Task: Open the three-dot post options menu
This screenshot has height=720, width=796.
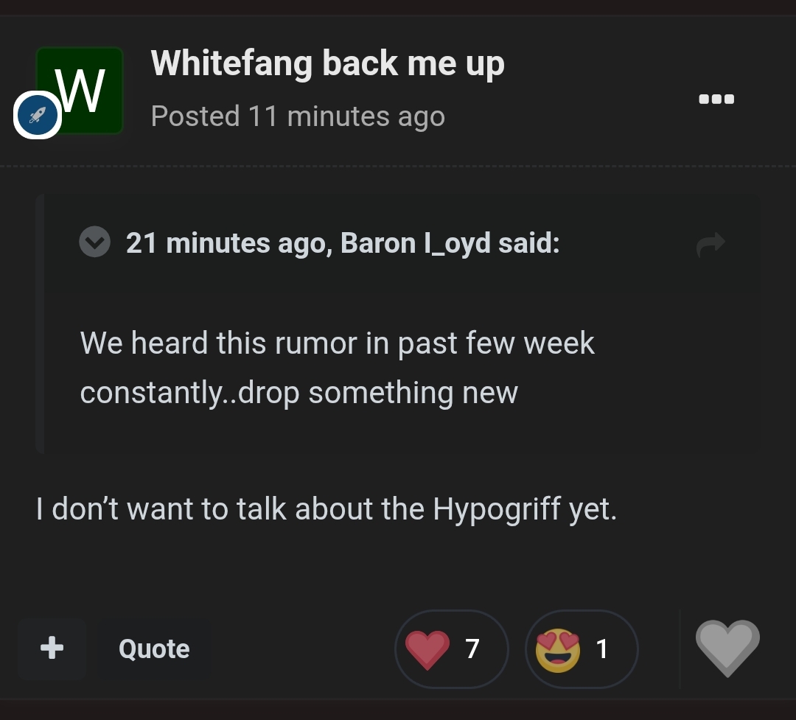Action: pyautogui.click(x=716, y=99)
